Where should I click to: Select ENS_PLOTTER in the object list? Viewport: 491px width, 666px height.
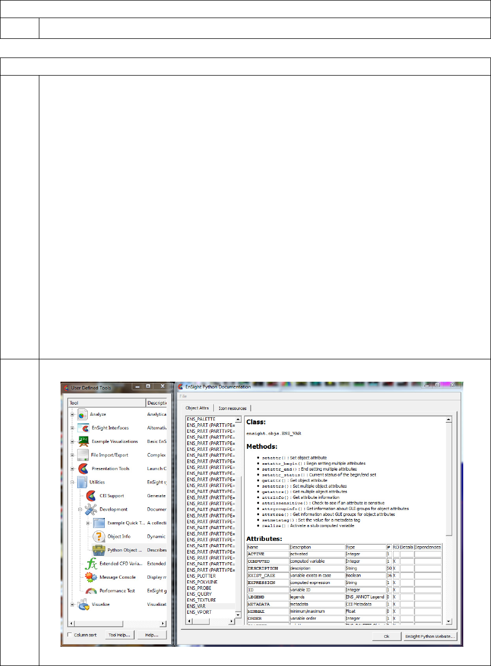click(201, 576)
